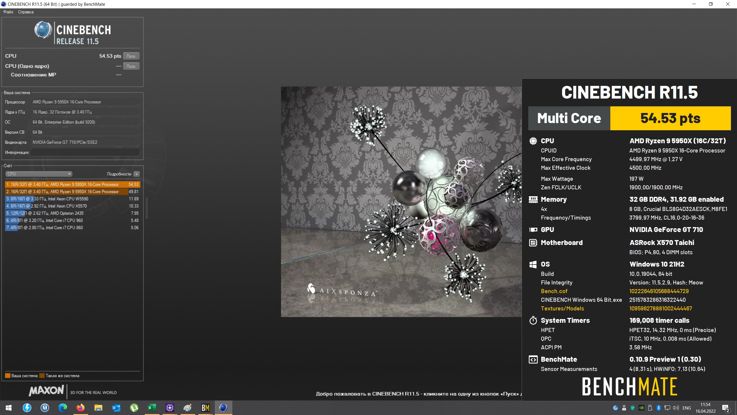737x415 pixels.
Task: Open the Kaspersky shield tray icon
Action: tap(633, 408)
